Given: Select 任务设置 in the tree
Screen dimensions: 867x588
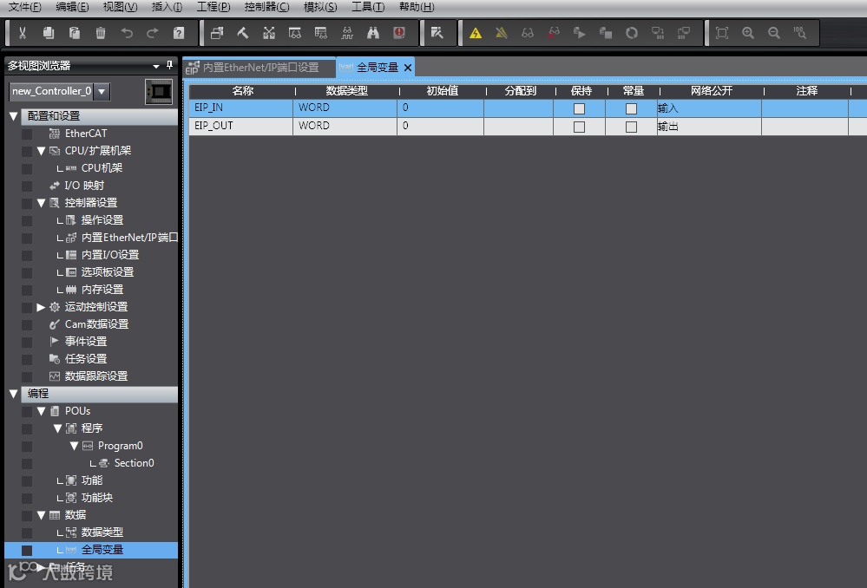Looking at the screenshot, I should point(86,359).
